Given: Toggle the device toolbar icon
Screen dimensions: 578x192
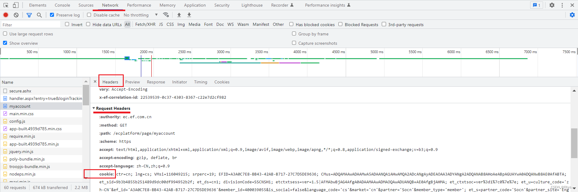Looking at the screenshot, I should coord(16,5).
